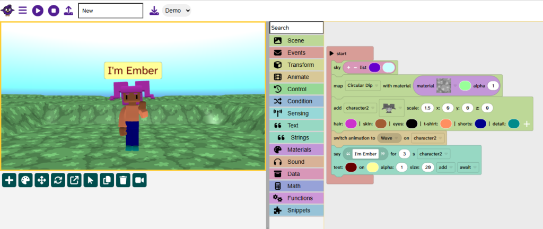Pick the light cyan sky color swatch
Image resolution: width=543 pixels, height=229 pixels.
[389, 67]
